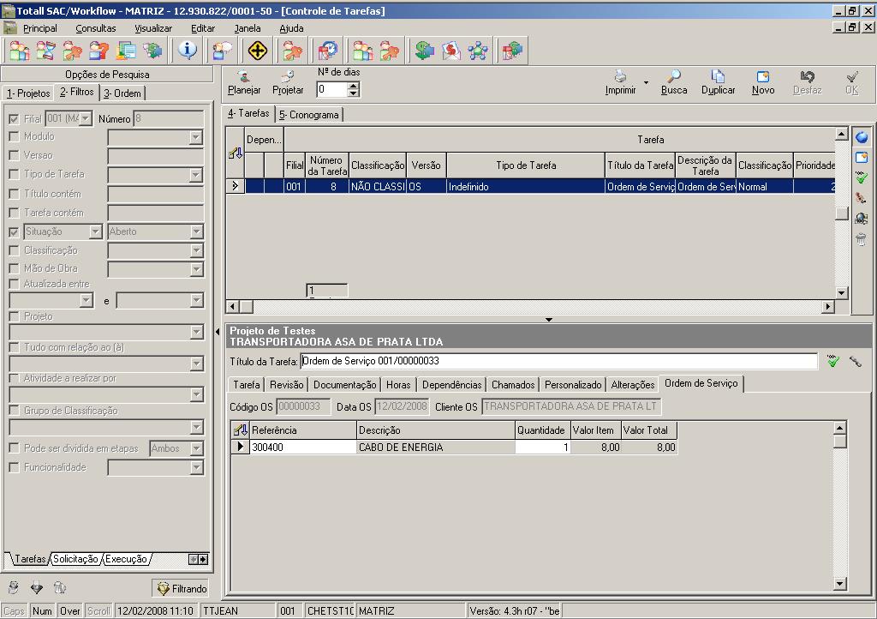Switch to the 5- Cronograma tab
877x619 pixels.
pos(309,115)
